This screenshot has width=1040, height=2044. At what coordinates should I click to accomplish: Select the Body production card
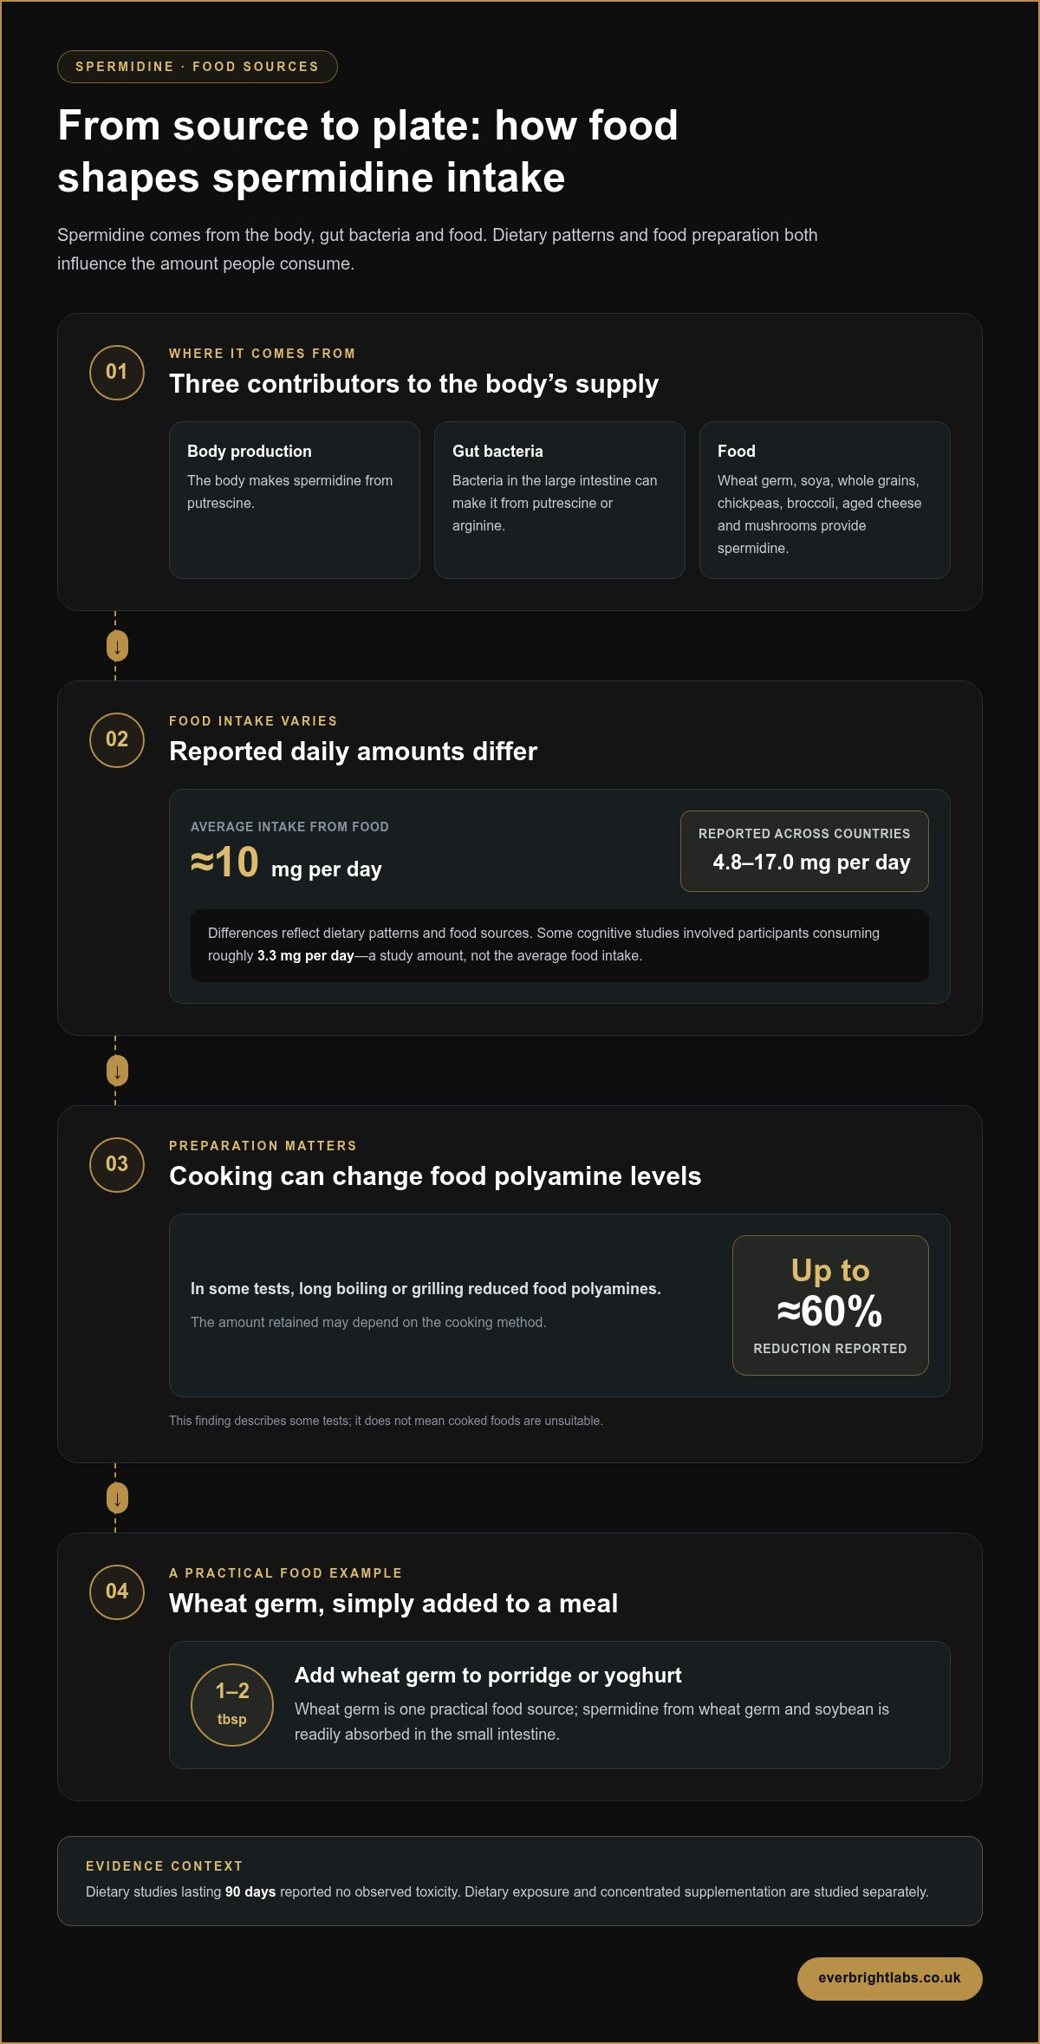click(295, 500)
